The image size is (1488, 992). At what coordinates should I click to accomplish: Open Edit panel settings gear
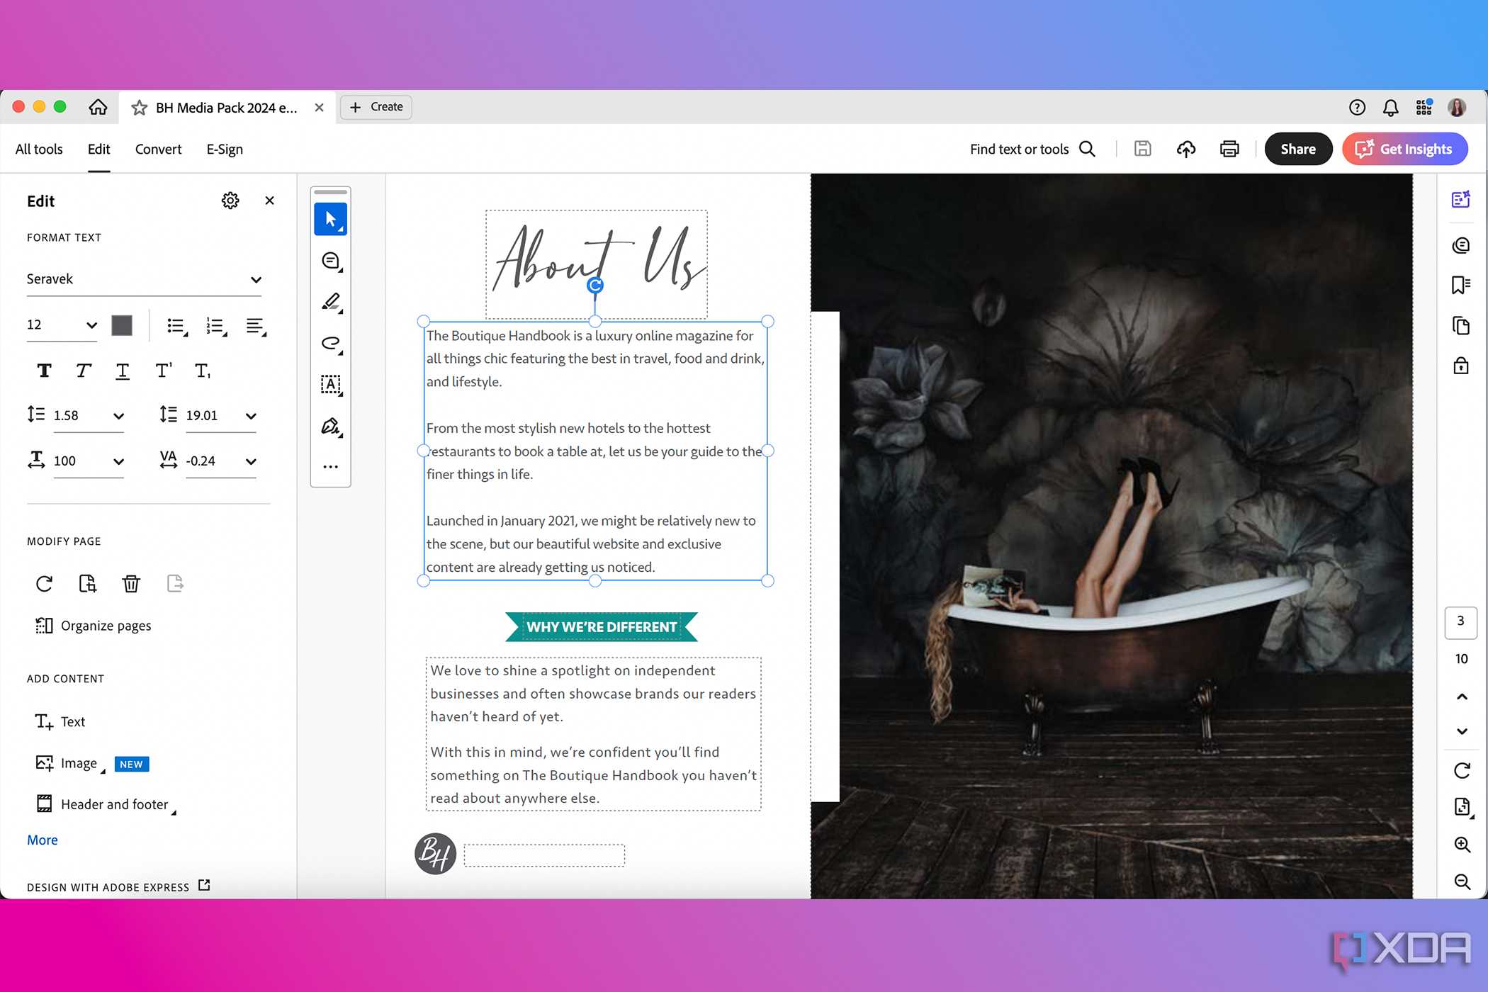(230, 201)
